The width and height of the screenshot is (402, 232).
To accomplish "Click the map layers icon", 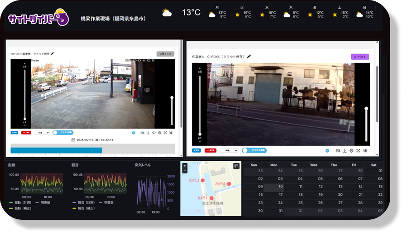I will click(x=236, y=166).
